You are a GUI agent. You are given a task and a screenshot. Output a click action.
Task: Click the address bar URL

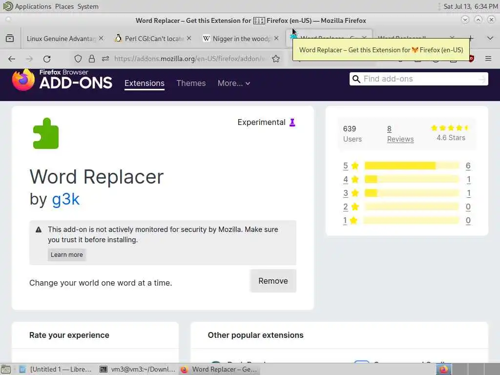(189, 59)
